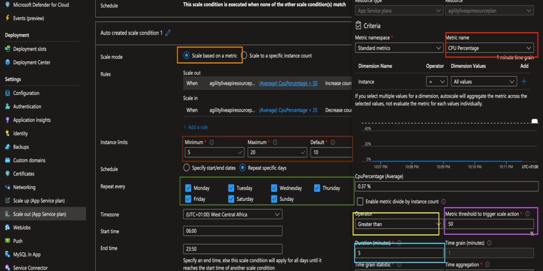
Task: Click info icon next to Maximum label
Action: tap(276, 142)
